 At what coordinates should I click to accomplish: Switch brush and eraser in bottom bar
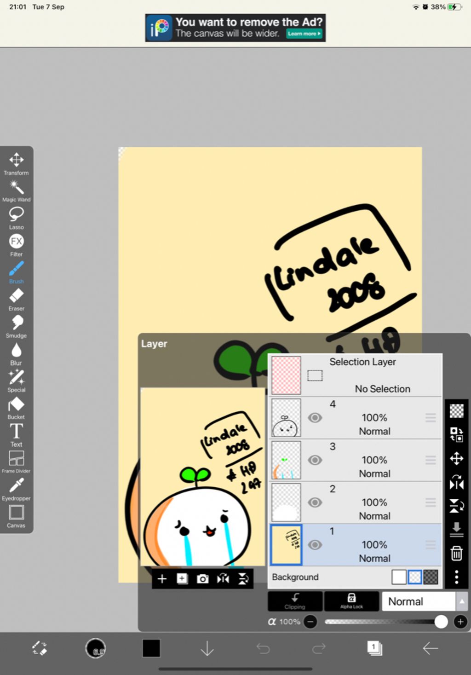40,648
